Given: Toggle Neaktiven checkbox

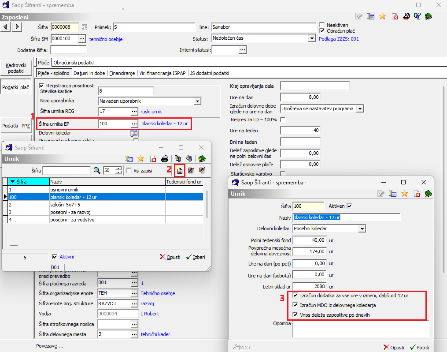Looking at the screenshot, I should (322, 25).
